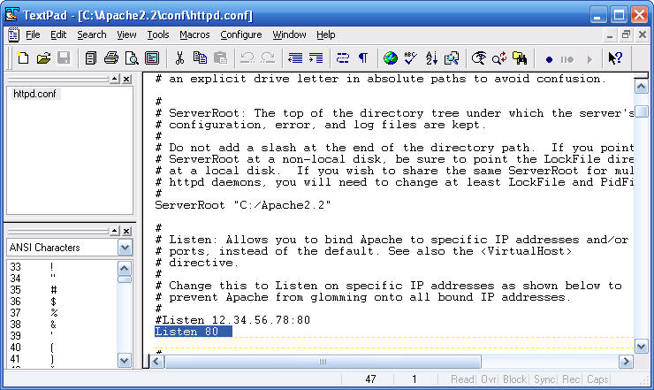Image resolution: width=654 pixels, height=390 pixels.
Task: Click the editor horizontal scrollbar right arrow
Action: [626, 361]
